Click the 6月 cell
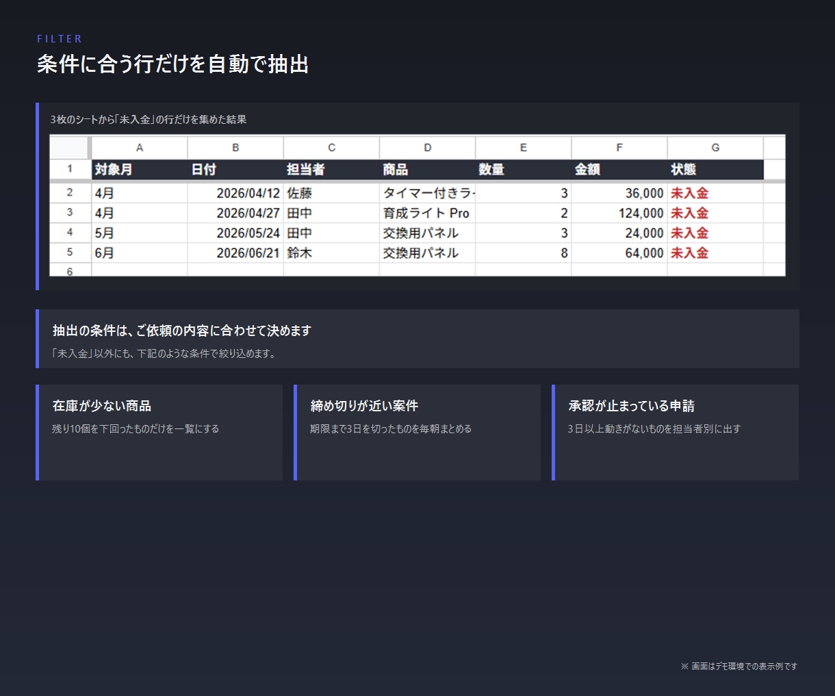 coord(140,253)
